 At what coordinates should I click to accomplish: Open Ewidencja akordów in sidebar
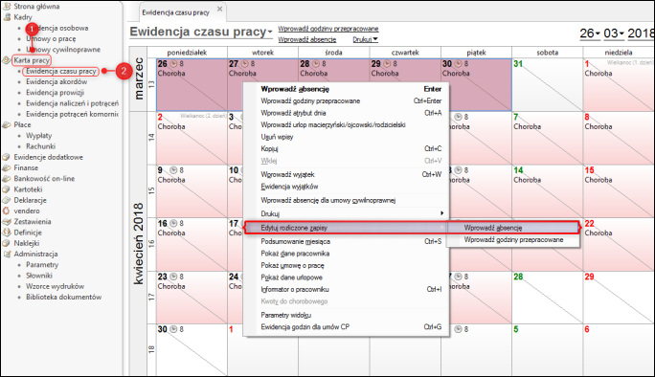56,82
